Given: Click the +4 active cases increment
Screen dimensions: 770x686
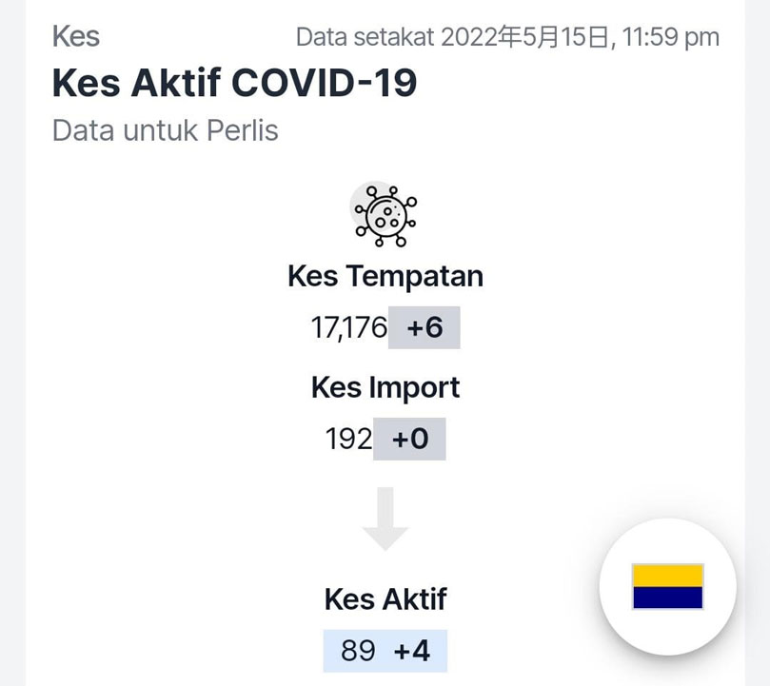Looking at the screenshot, I should coord(412,651).
